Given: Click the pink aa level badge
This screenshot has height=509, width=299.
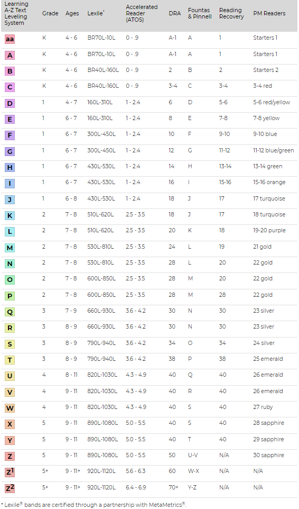Looking at the screenshot, I should tap(10, 39).
